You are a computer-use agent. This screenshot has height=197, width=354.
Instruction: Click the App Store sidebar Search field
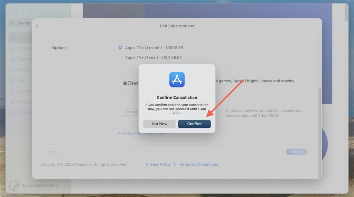click(20, 23)
